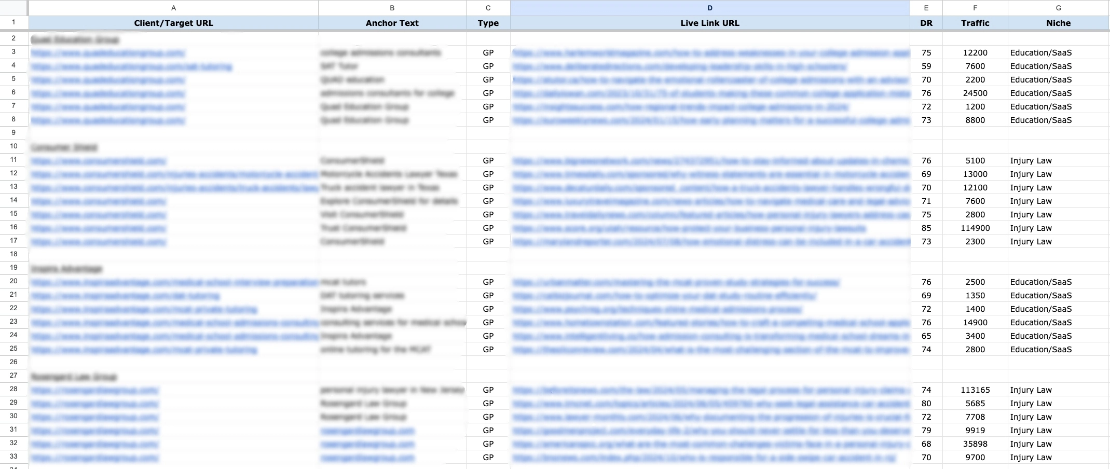Click the GP type cell in row 20
This screenshot has width=1110, height=469.
488,282
